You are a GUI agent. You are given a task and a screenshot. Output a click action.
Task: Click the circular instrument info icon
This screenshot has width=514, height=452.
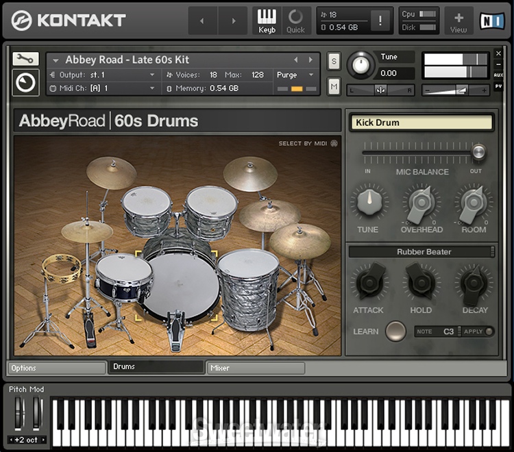click(25, 82)
